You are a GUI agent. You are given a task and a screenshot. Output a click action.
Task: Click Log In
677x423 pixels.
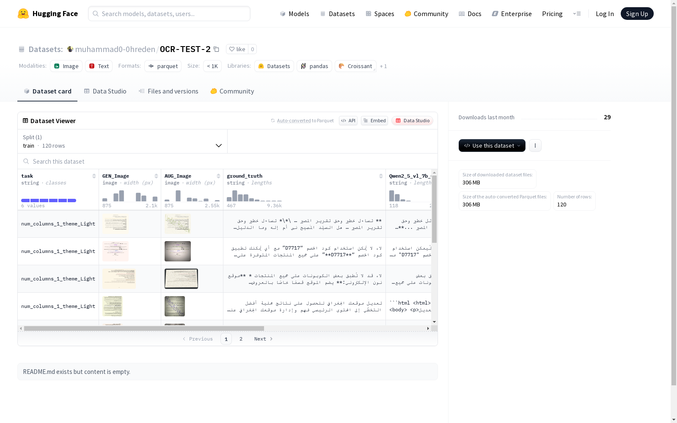pyautogui.click(x=605, y=14)
